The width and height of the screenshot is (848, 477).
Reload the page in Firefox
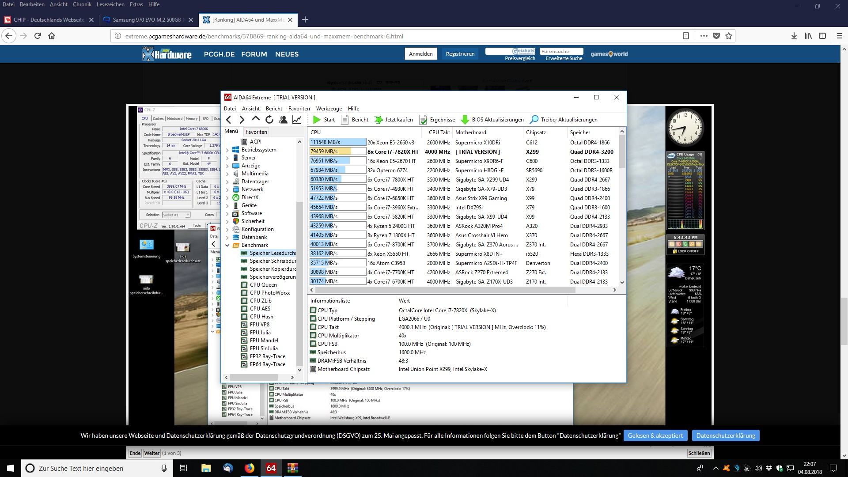(x=38, y=36)
